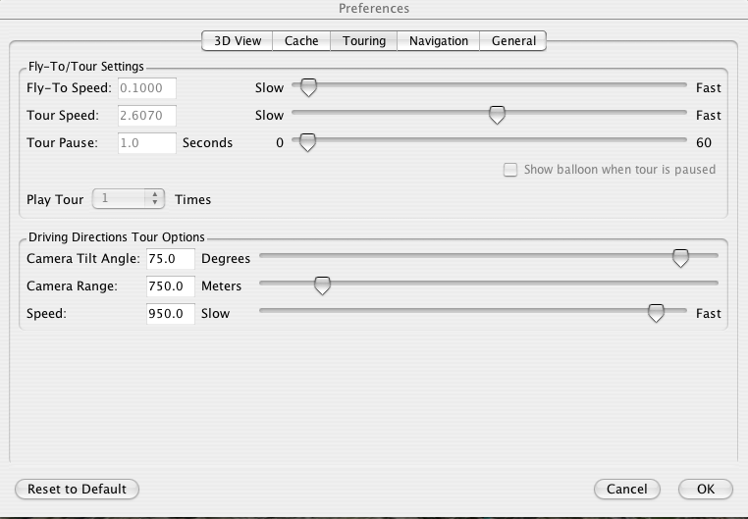This screenshot has width=748, height=519.
Task: Confirm preferences with OK button
Action: coord(705,489)
